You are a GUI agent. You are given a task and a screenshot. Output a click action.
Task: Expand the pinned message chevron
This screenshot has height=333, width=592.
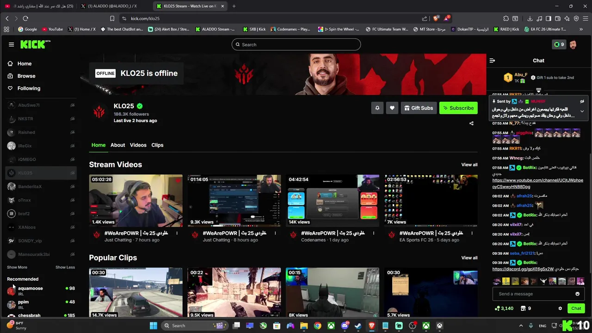pyautogui.click(x=582, y=111)
